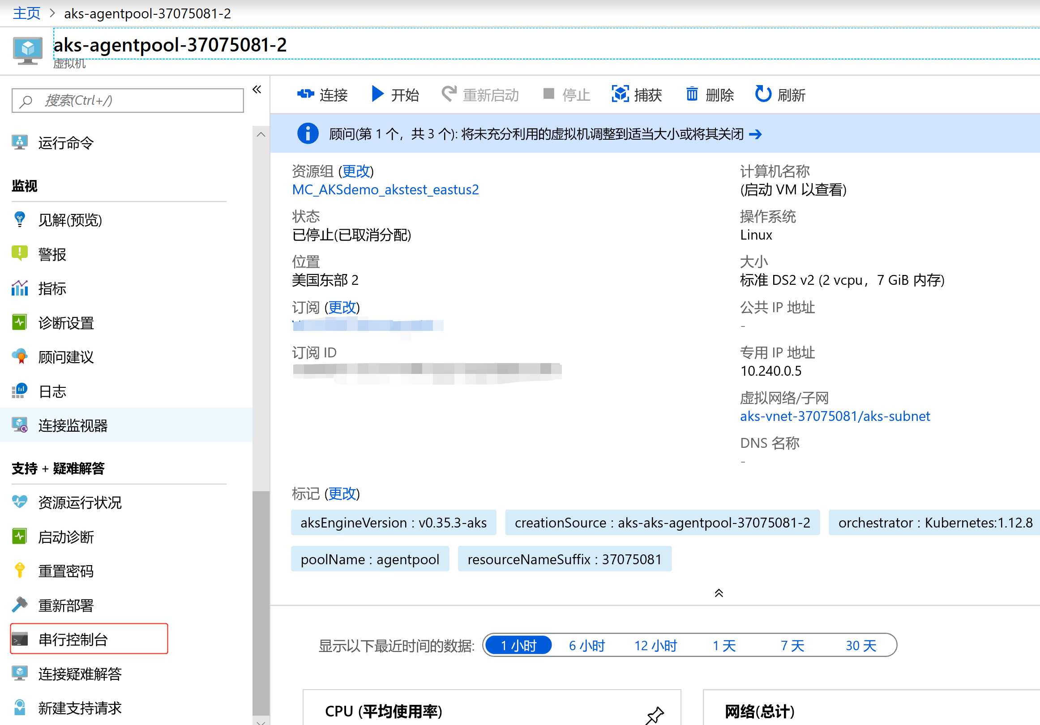Viewport: 1040px width, 725px height.
Task: Open the 重新部署 hammer icon
Action: pyautogui.click(x=20, y=605)
